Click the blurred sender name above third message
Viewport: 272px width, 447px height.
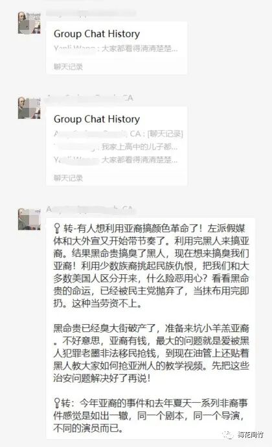pyautogui.click(x=90, y=210)
